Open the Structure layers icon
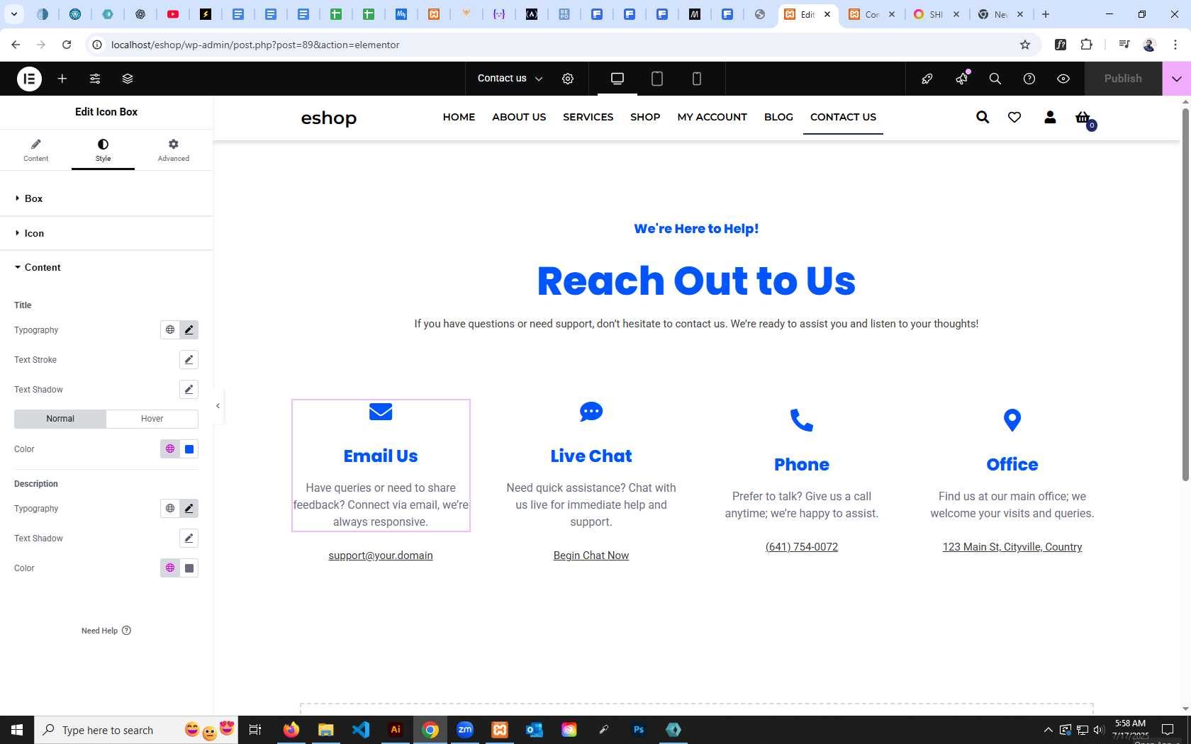Viewport: 1191px width, 744px height. [x=128, y=79]
